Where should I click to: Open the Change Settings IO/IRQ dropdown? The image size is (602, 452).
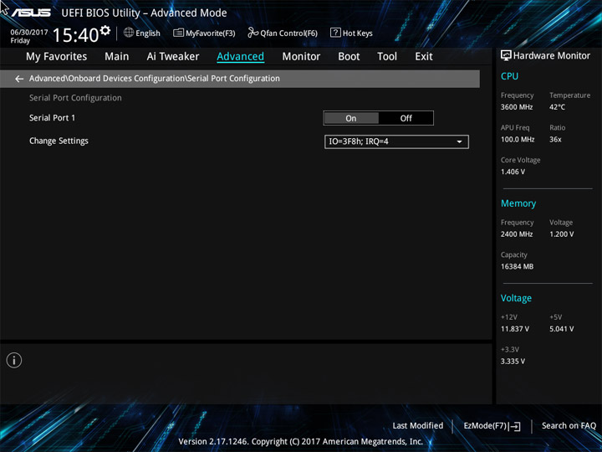click(x=396, y=141)
